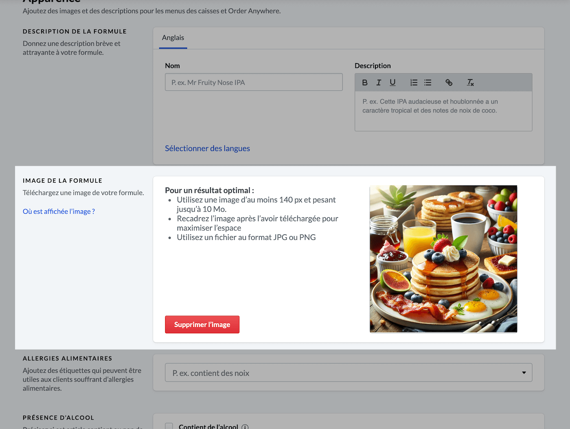
Task: Select the breakfast pancake image thumbnail
Action: tap(443, 259)
